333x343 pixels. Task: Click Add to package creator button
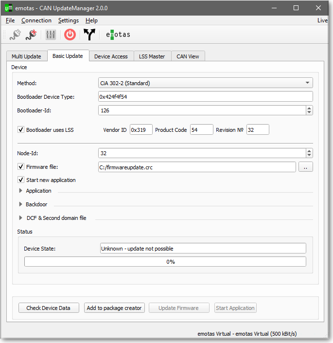(x=114, y=308)
